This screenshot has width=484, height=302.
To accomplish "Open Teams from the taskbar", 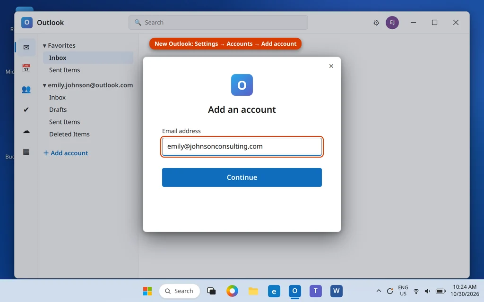I will (x=315, y=291).
